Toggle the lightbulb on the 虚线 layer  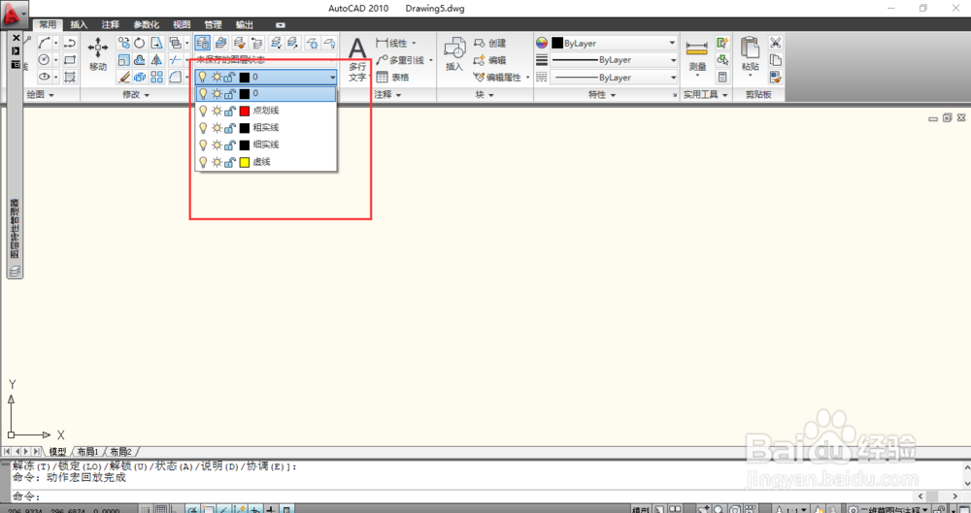(203, 162)
